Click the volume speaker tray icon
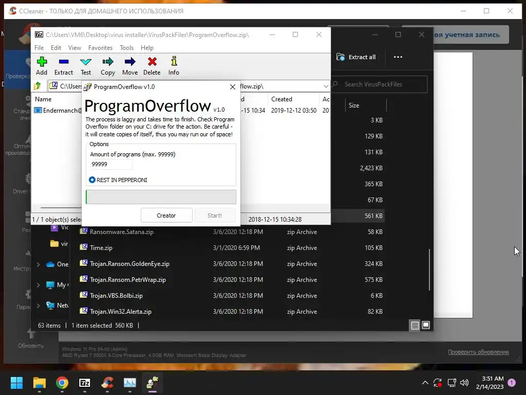The image size is (526, 395). coord(464,383)
